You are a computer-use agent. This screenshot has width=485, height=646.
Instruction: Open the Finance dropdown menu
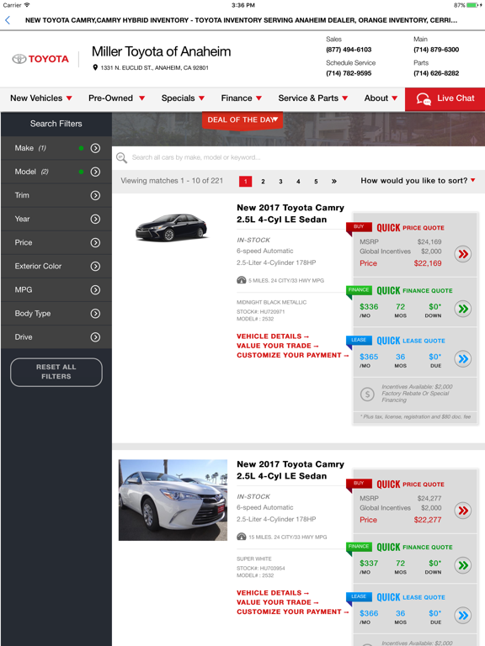(242, 98)
